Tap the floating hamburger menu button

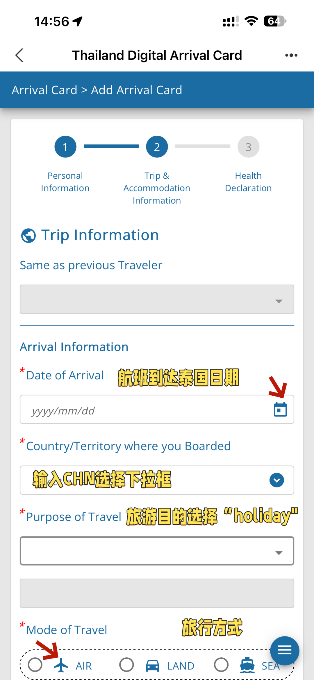[x=284, y=650]
